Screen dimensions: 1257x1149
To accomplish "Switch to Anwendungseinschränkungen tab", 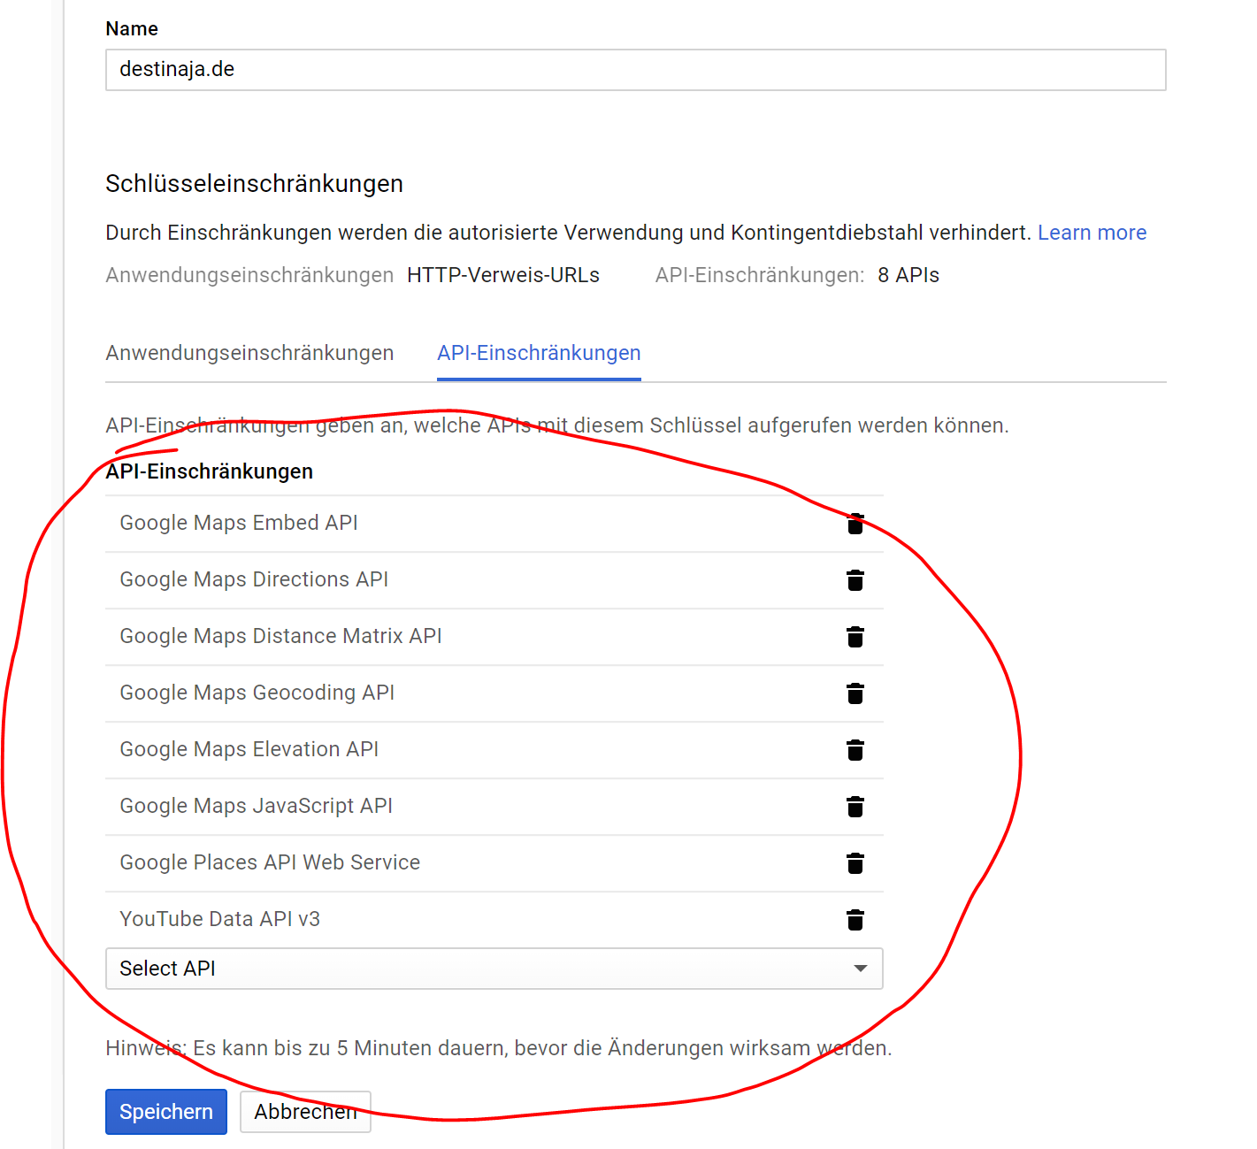I will pos(249,353).
